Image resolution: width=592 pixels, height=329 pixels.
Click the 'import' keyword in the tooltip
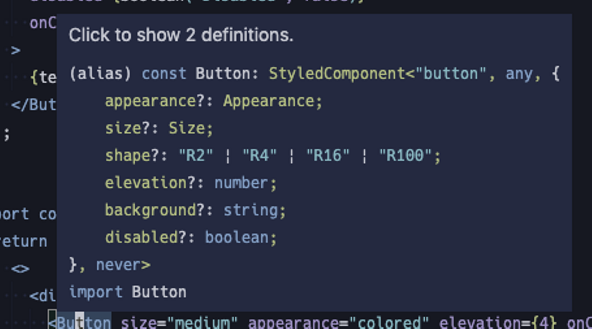click(96, 292)
